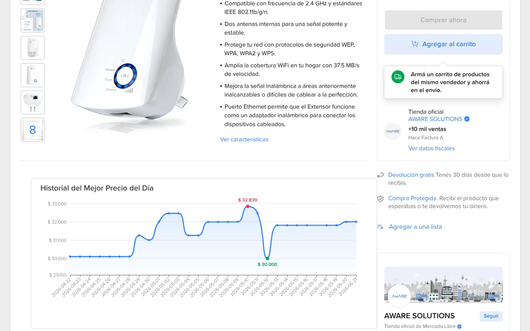Viewport: 530px width, 331px height.
Task: Add the product to the cart
Action: [x=443, y=44]
